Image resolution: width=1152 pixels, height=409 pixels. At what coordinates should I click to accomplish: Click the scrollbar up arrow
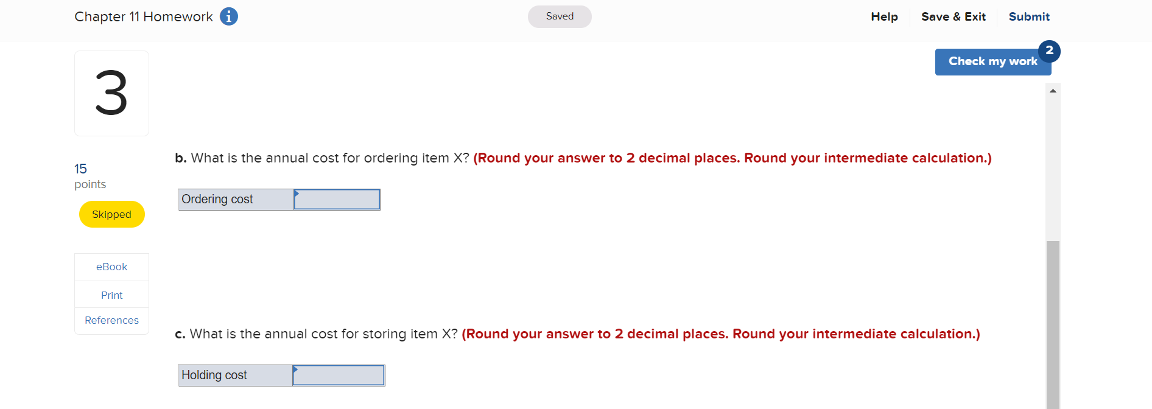pyautogui.click(x=1053, y=90)
